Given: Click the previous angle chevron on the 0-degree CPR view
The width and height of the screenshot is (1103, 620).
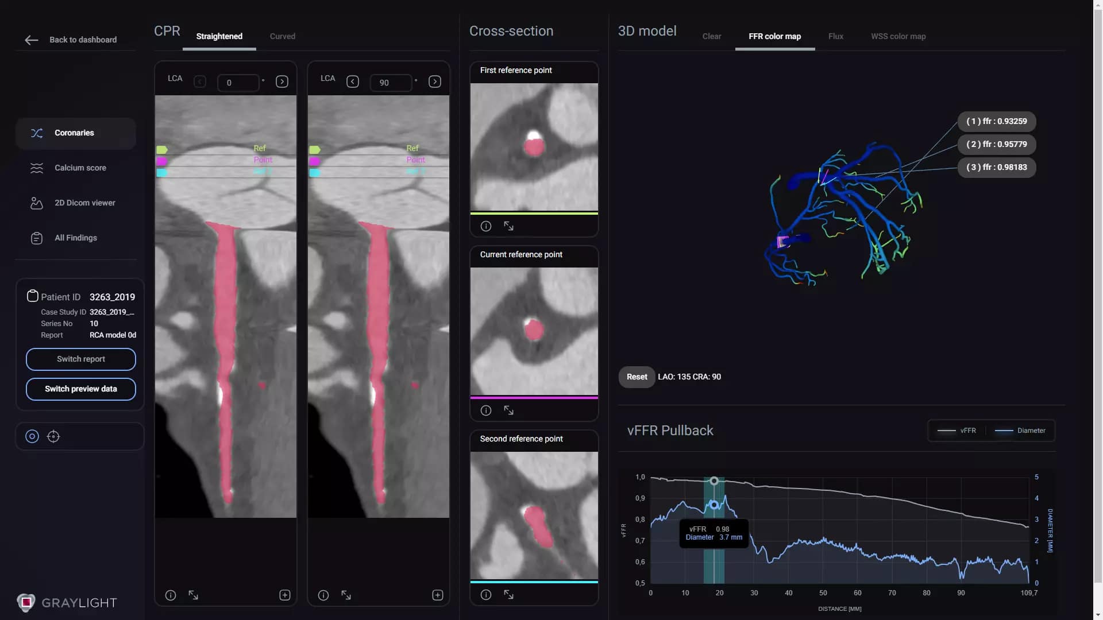Looking at the screenshot, I should click(x=199, y=82).
